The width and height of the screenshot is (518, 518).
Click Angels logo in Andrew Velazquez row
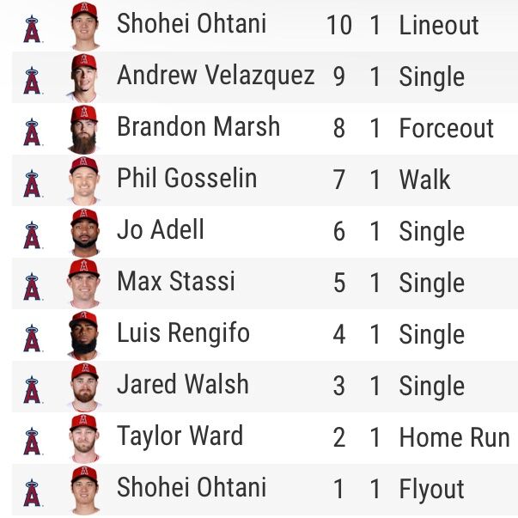(x=32, y=81)
